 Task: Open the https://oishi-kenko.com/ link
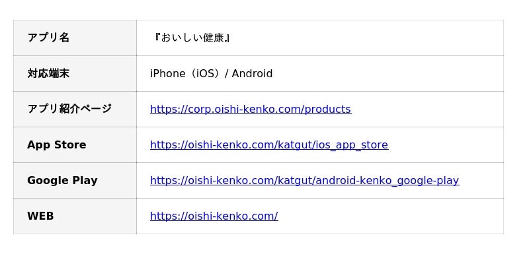click(214, 216)
